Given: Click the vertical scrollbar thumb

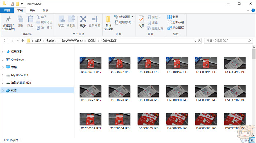Looking at the screenshot, I should [253, 54].
